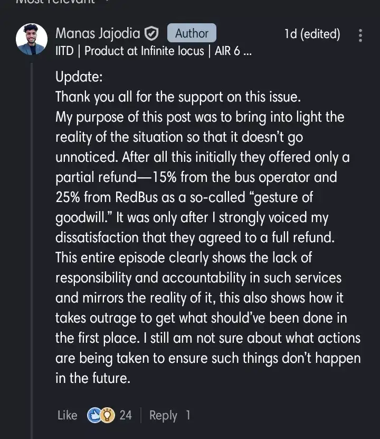Click the "Update:" line of the comment
380x439 pixels.
tap(79, 77)
